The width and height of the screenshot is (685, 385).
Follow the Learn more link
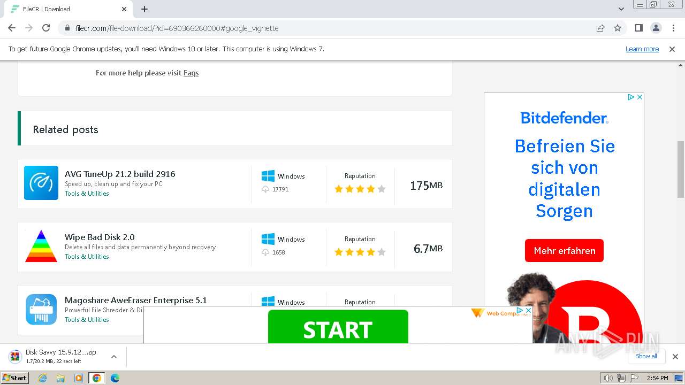tap(642, 49)
